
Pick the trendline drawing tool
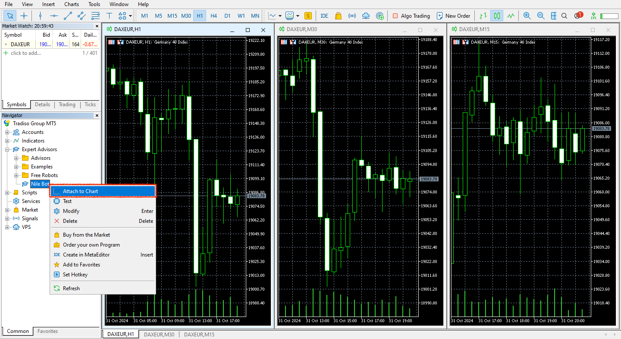(68, 16)
